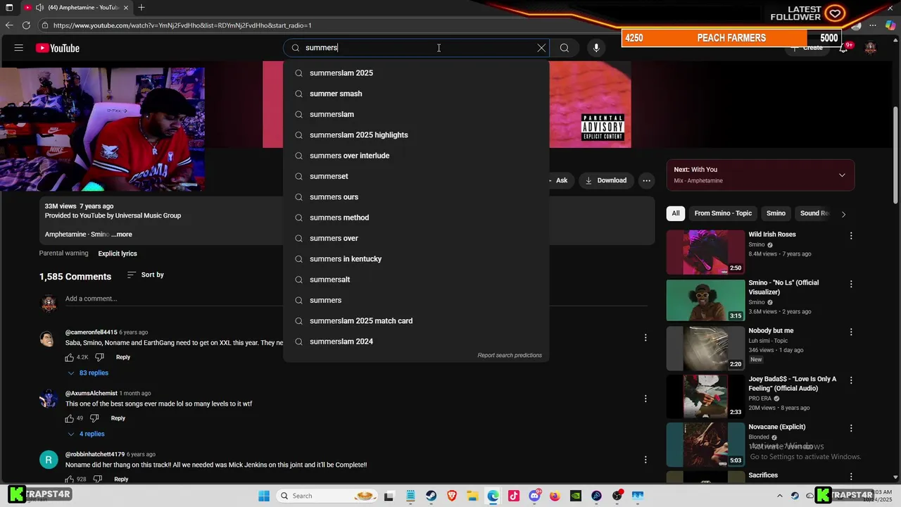Open options menu on @AxumsAlchemist's comment
The width and height of the screenshot is (901, 507).
coord(645,399)
